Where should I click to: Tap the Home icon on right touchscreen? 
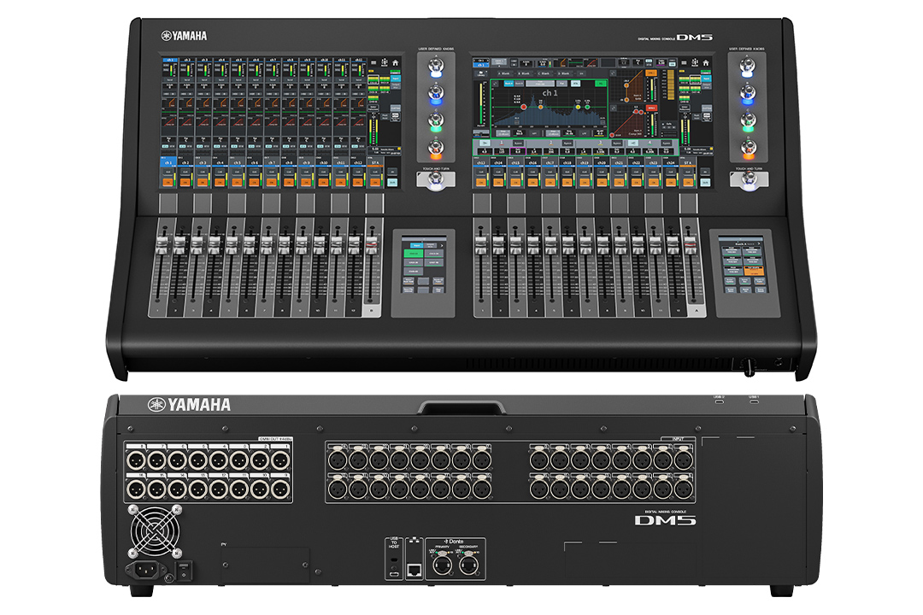click(x=706, y=63)
